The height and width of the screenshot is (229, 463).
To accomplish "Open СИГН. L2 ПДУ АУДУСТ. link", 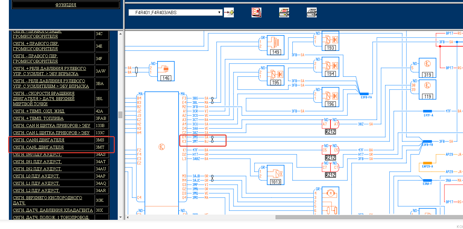I will 36,191.
